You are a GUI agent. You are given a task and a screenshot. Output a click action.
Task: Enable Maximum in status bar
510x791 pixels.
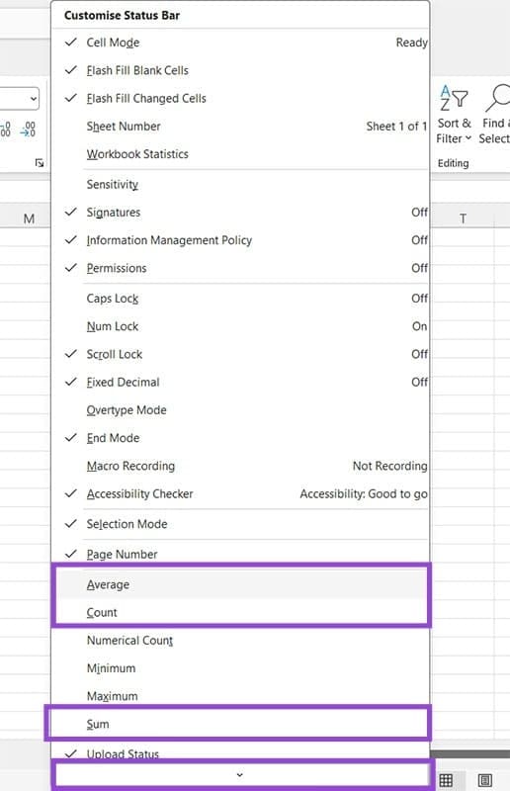(x=240, y=696)
